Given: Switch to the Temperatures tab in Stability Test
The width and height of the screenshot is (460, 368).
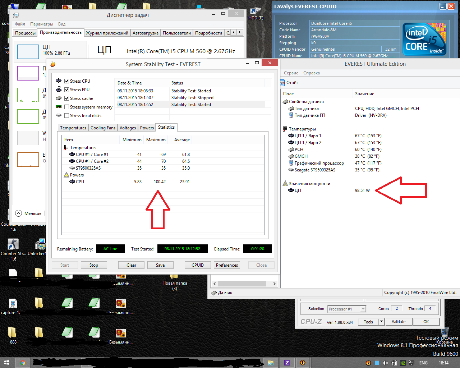Looking at the screenshot, I should [x=73, y=128].
